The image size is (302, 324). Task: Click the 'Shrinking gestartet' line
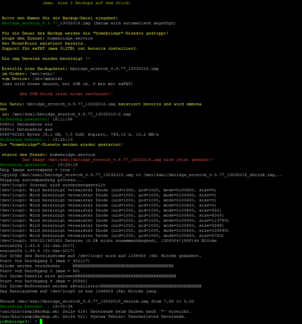[39, 165]
